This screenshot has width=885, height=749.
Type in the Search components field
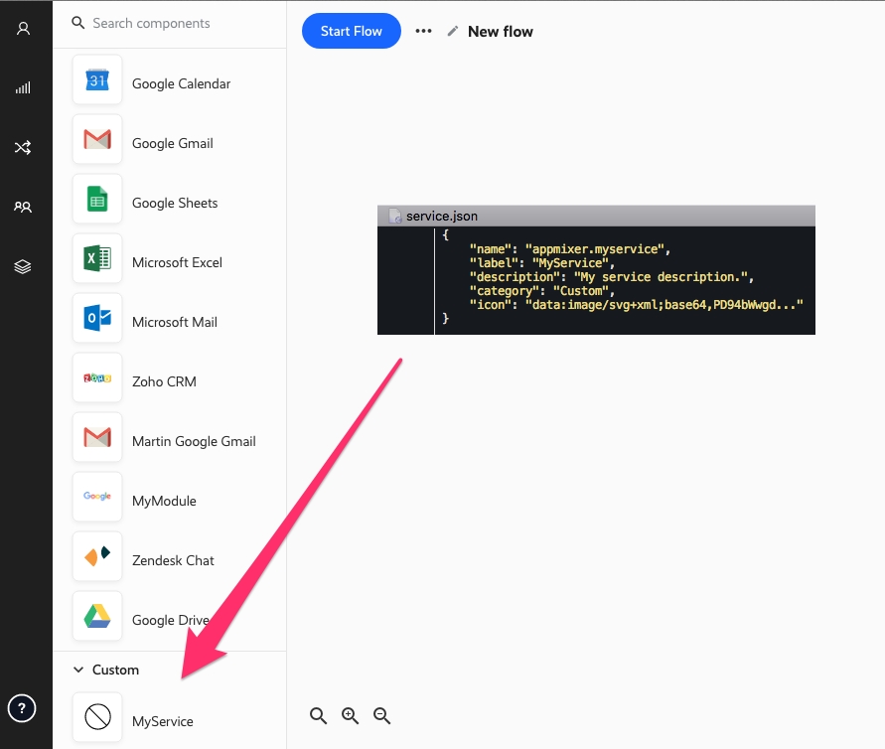pos(179,23)
